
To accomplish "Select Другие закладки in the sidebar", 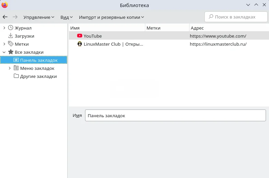I will point(38,77).
